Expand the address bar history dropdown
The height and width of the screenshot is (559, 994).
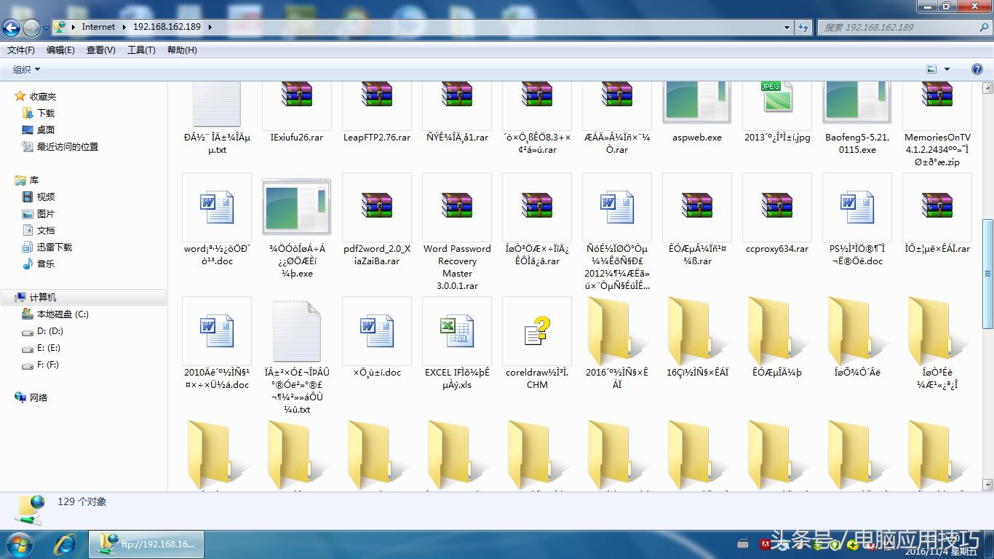pyautogui.click(x=787, y=27)
